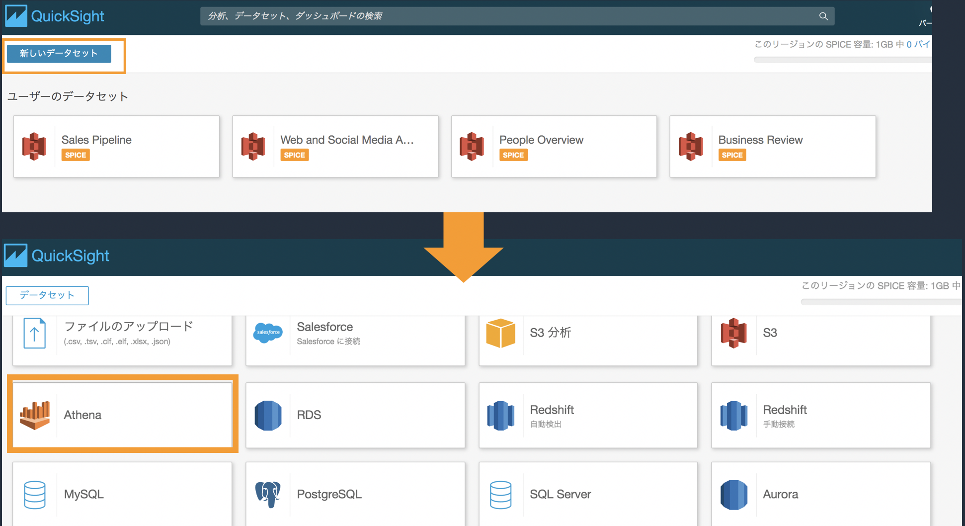Image resolution: width=965 pixels, height=526 pixels.
Task: Select the Aurora data source
Action: pyautogui.click(x=821, y=494)
